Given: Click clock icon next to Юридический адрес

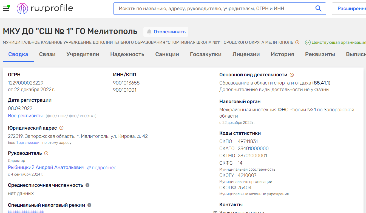Looking at the screenshot, I should click(x=61, y=128).
